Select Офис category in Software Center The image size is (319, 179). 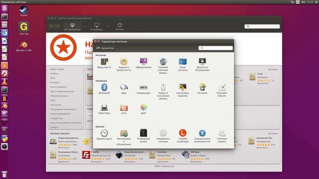pyautogui.click(x=53, y=100)
